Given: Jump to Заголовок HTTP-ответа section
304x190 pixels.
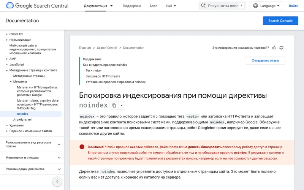Looking at the screenshot, I should tap(103, 76).
